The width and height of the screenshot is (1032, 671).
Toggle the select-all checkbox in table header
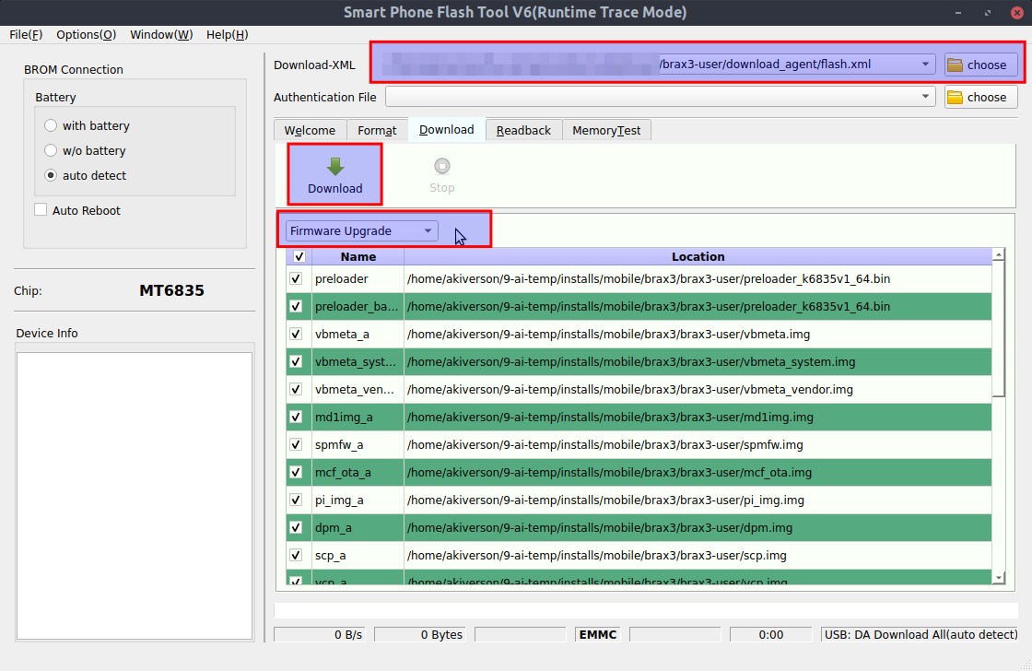[x=299, y=257]
